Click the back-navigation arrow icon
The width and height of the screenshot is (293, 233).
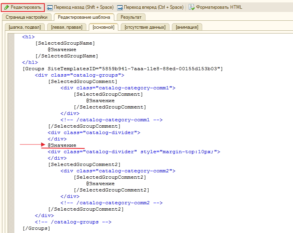[x=50, y=8]
